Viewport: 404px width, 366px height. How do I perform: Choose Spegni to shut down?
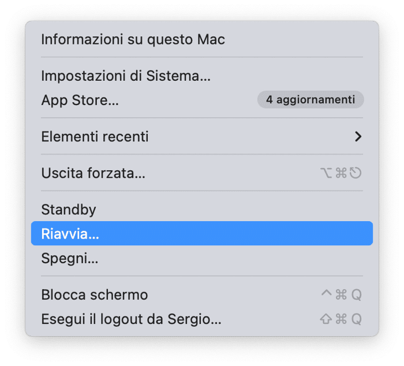pos(70,258)
